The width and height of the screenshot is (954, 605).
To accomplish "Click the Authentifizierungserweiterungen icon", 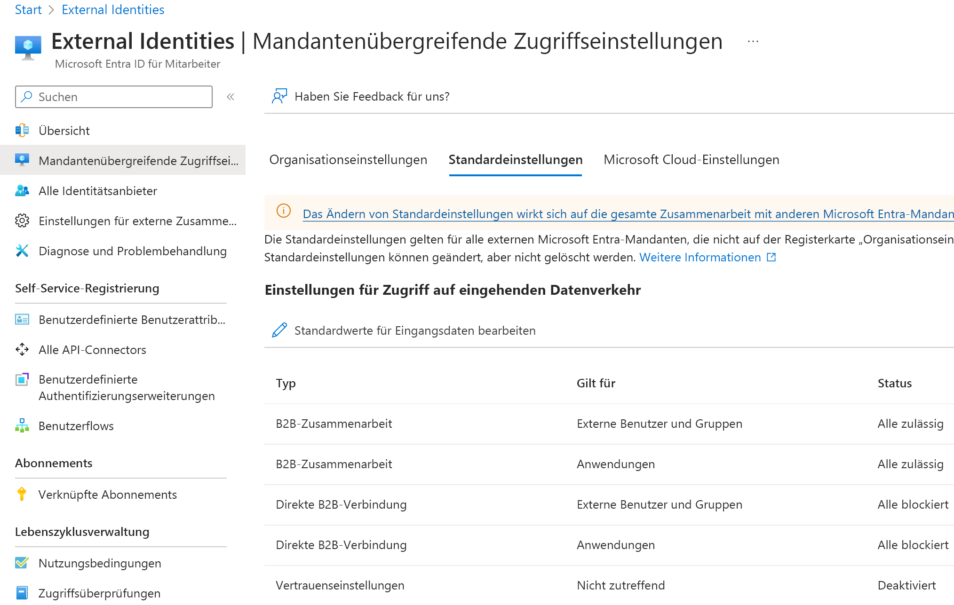I will coord(22,379).
